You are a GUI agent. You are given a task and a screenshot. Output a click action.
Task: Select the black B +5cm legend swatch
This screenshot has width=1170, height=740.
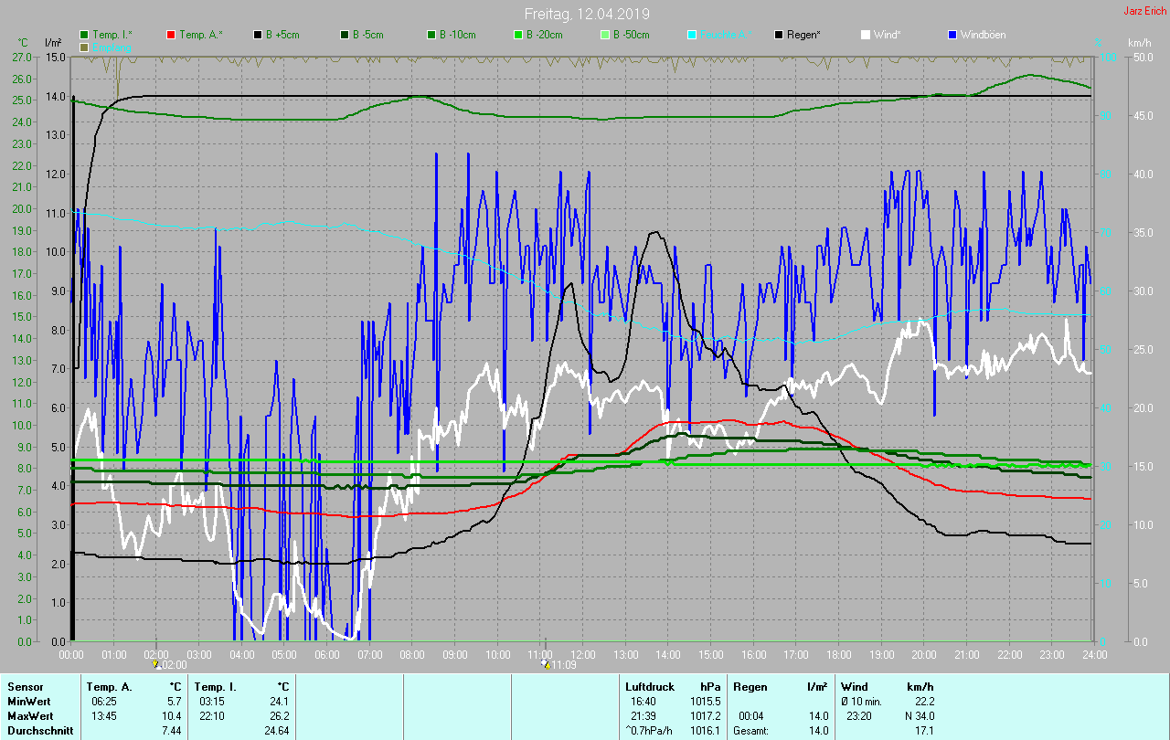click(x=258, y=35)
